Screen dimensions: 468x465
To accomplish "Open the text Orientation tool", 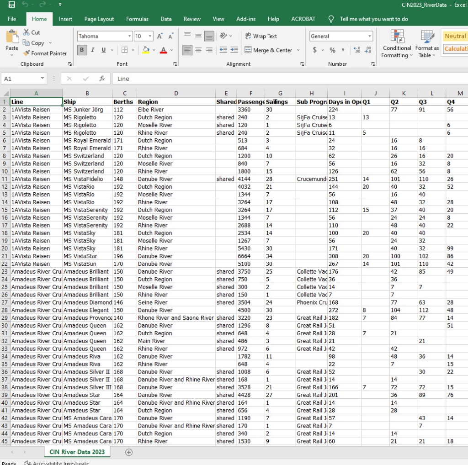I will (x=223, y=36).
